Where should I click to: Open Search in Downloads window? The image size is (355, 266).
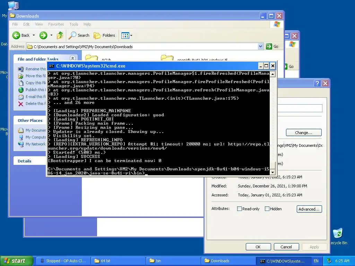tap(79, 35)
